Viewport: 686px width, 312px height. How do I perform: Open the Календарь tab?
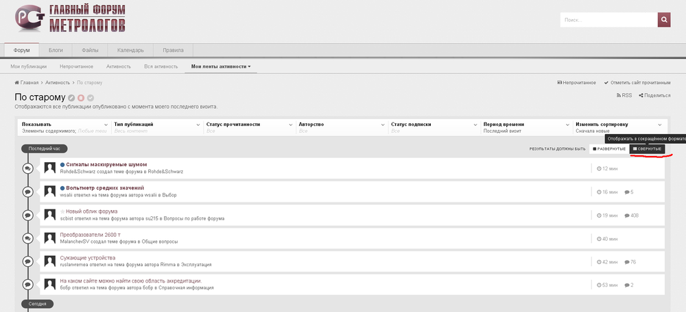[x=130, y=51]
